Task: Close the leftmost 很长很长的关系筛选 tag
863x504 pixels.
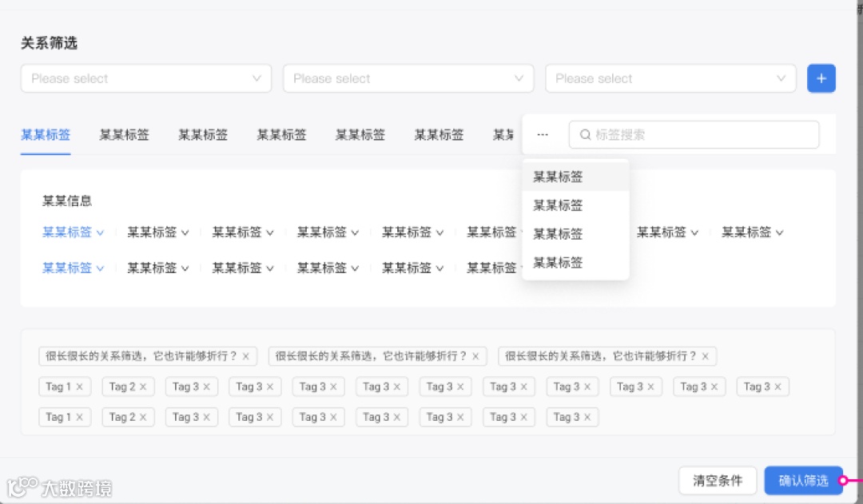Action: [x=246, y=356]
